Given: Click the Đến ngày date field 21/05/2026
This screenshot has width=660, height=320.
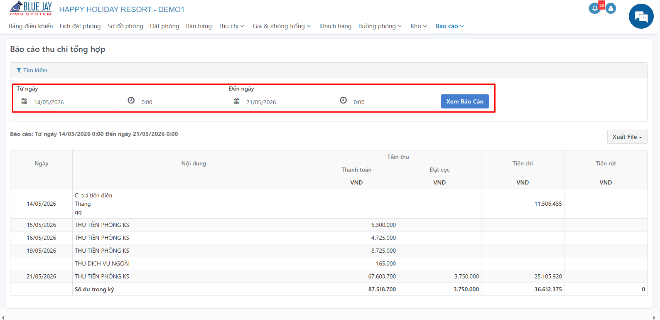Looking at the screenshot, I should point(284,102).
